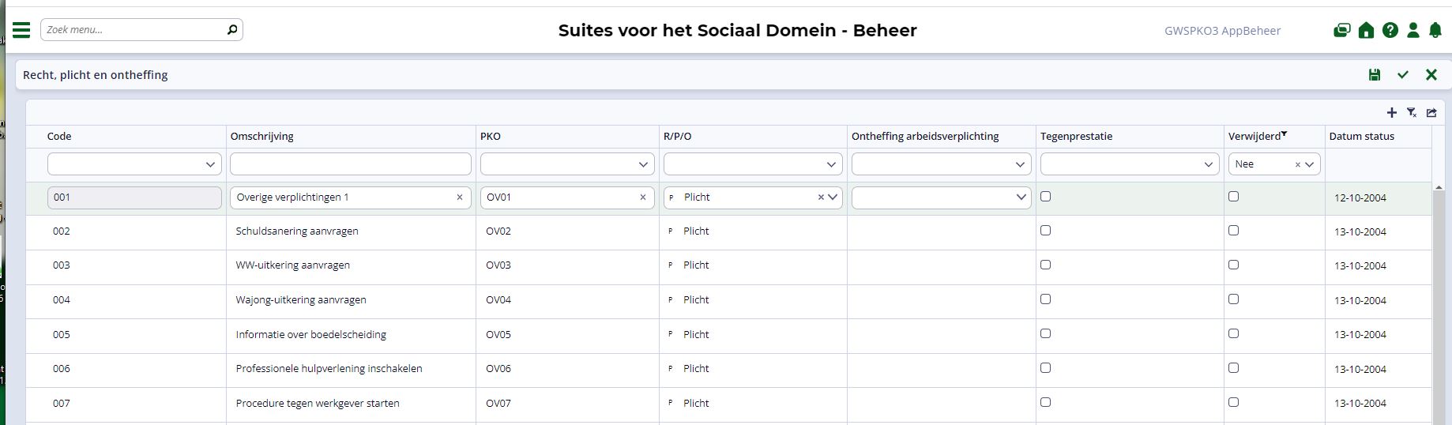The image size is (1452, 425).
Task: Tick Tegenprestatie checkbox for row 001
Action: pos(1046,197)
